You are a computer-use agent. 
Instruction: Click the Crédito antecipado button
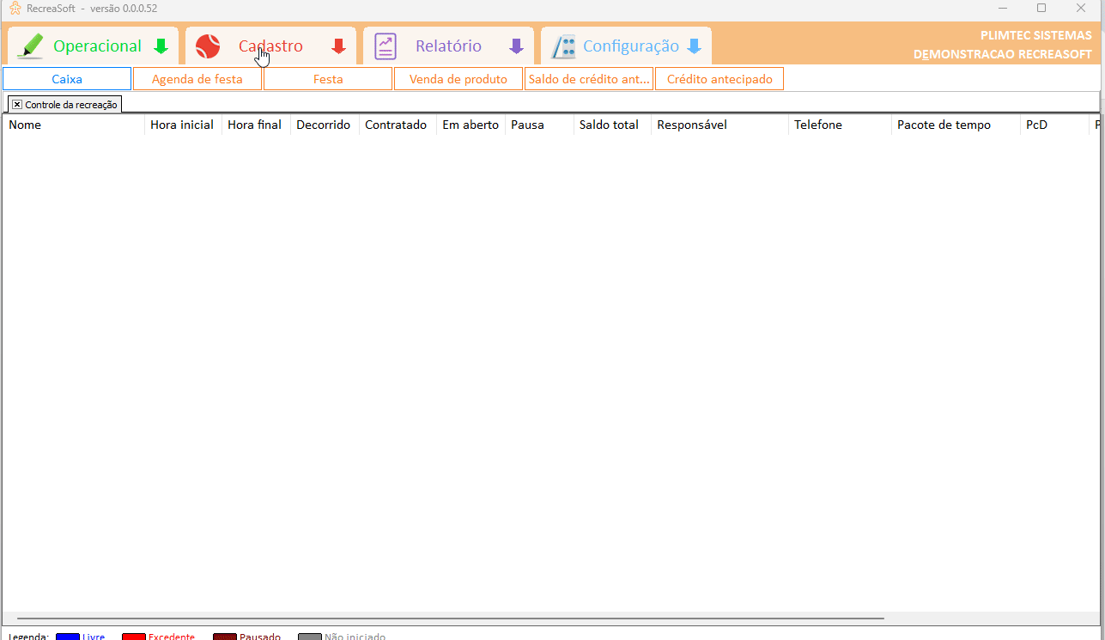pos(719,79)
